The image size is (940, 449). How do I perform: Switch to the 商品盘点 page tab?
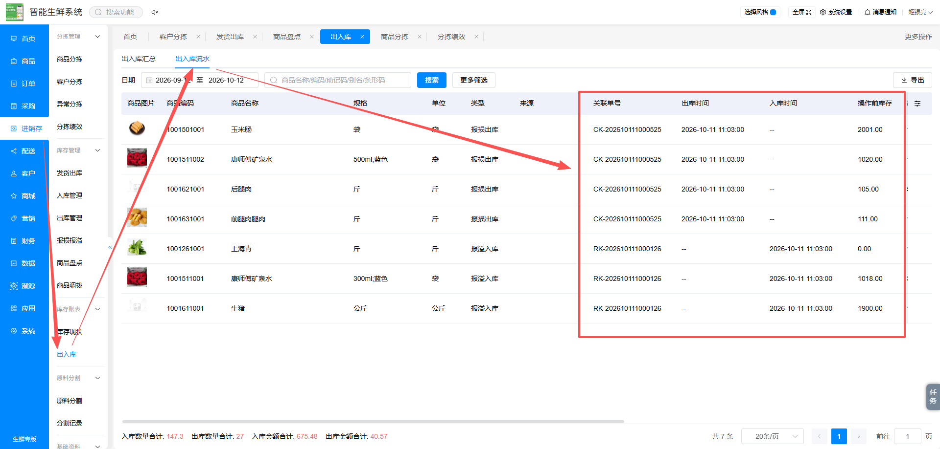click(x=287, y=37)
